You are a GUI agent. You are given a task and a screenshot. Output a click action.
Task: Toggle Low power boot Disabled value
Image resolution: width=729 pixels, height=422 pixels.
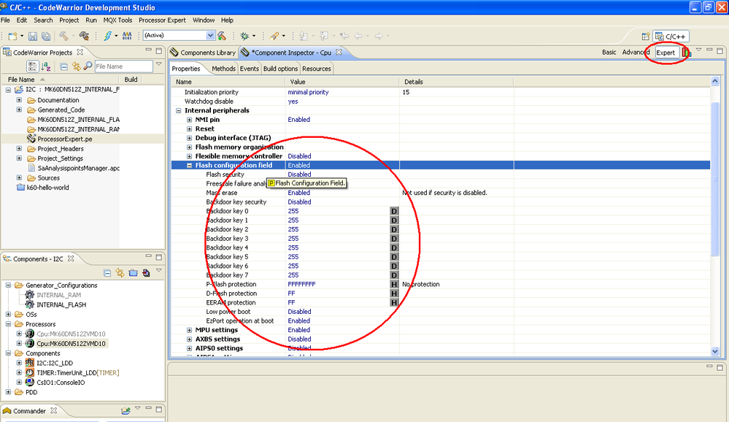pos(299,312)
